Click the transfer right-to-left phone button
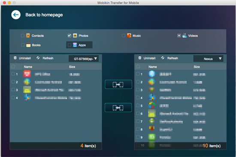Screen dimensions: 236x157 coord(118,108)
